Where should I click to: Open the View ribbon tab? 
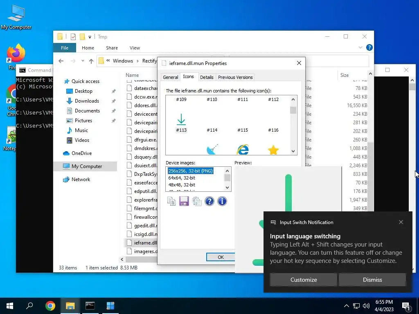pos(135,48)
